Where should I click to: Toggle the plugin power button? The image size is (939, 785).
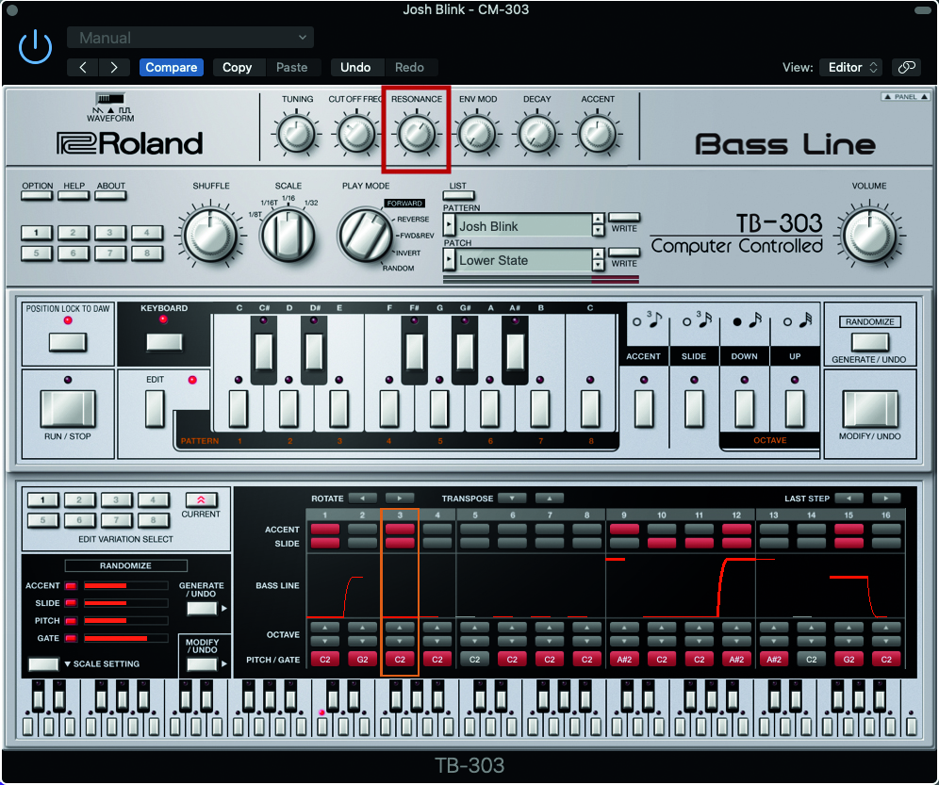click(x=36, y=46)
